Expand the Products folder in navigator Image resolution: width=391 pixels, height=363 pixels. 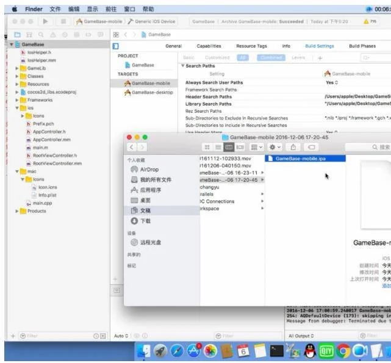[17, 211]
